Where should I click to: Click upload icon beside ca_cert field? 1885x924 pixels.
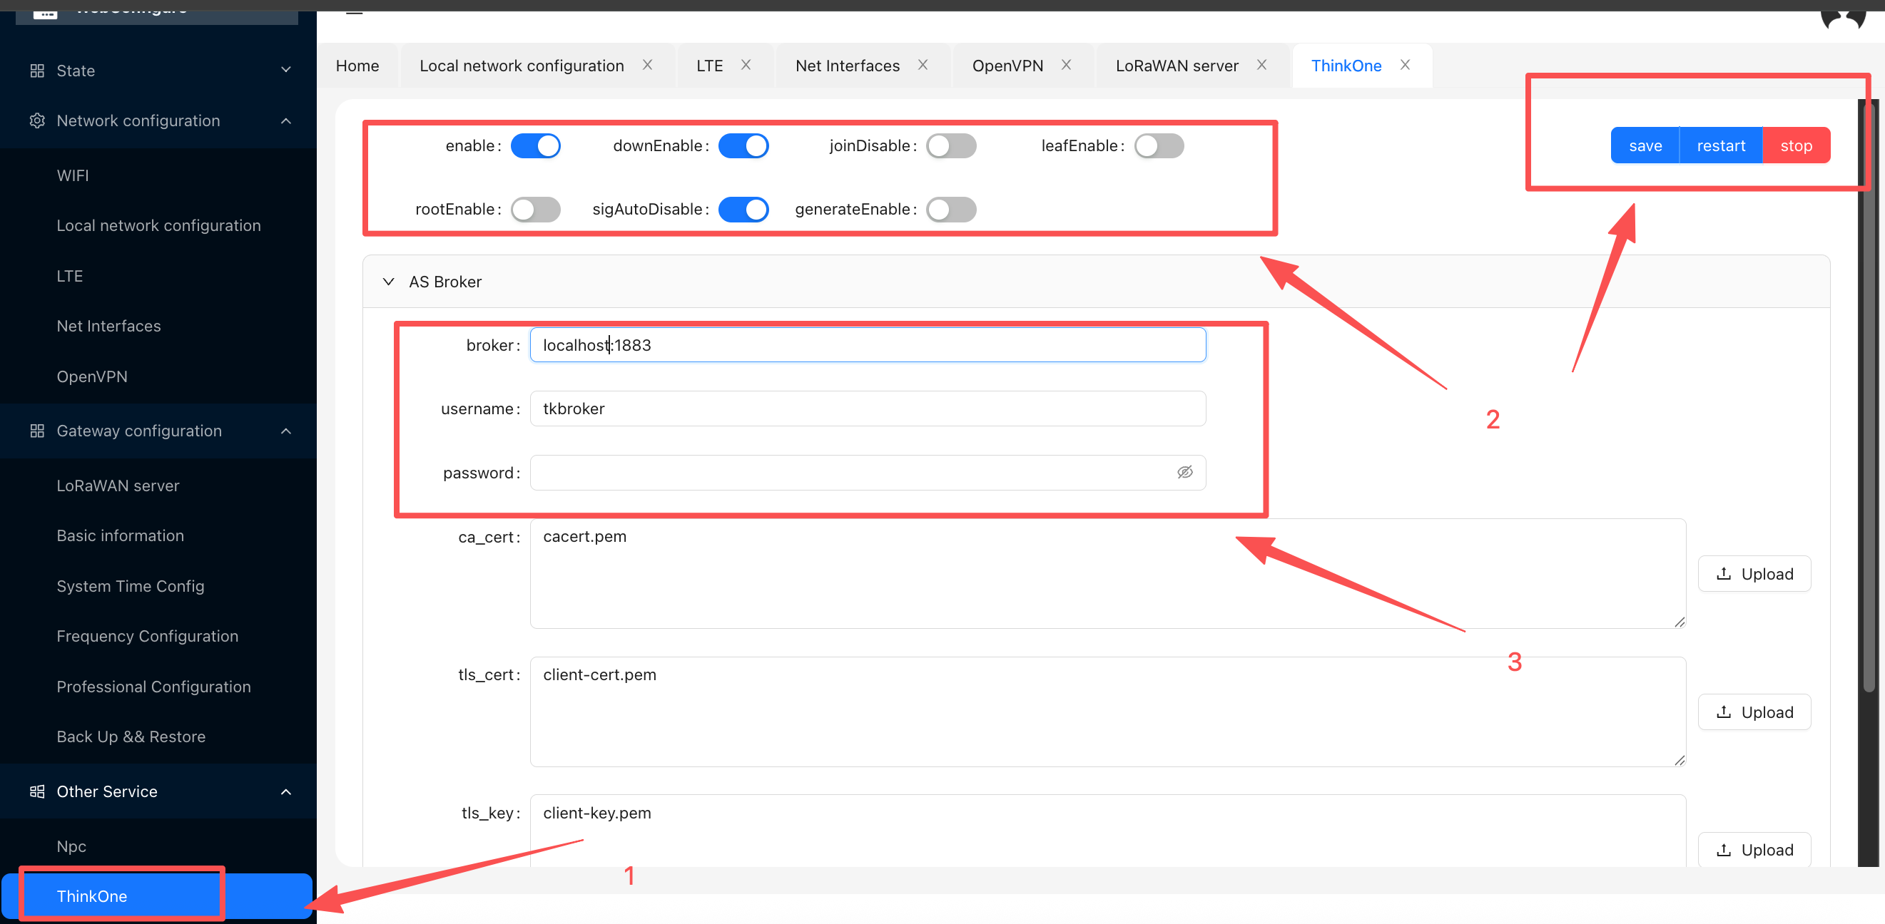click(1723, 573)
